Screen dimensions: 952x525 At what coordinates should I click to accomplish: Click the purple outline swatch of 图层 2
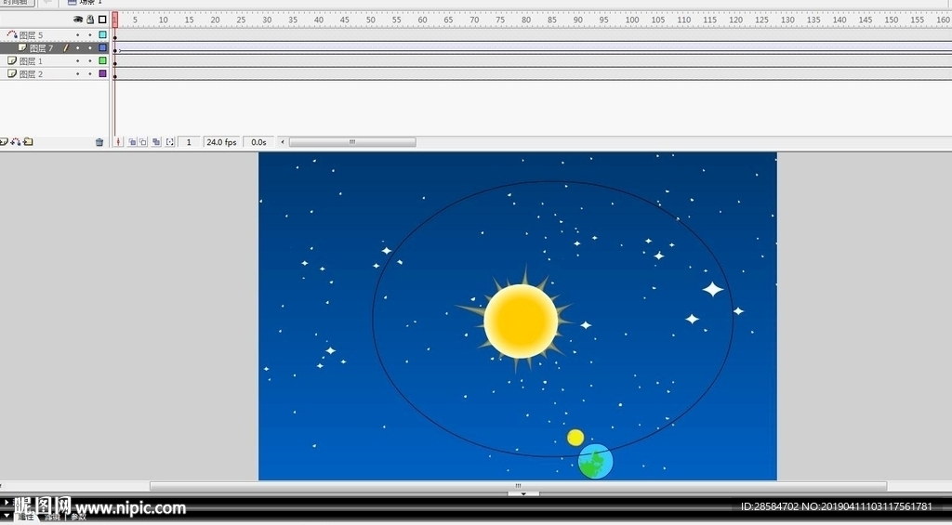click(x=102, y=73)
